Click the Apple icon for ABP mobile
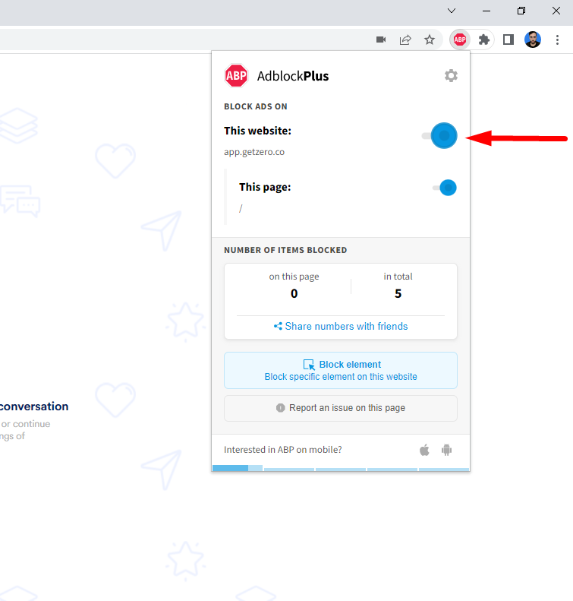Image resolution: width=573 pixels, height=601 pixels. 424,450
